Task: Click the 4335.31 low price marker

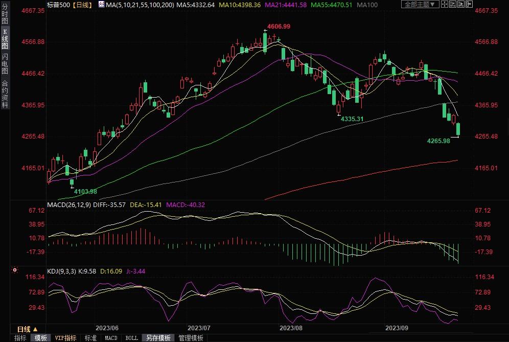Action: [x=352, y=119]
